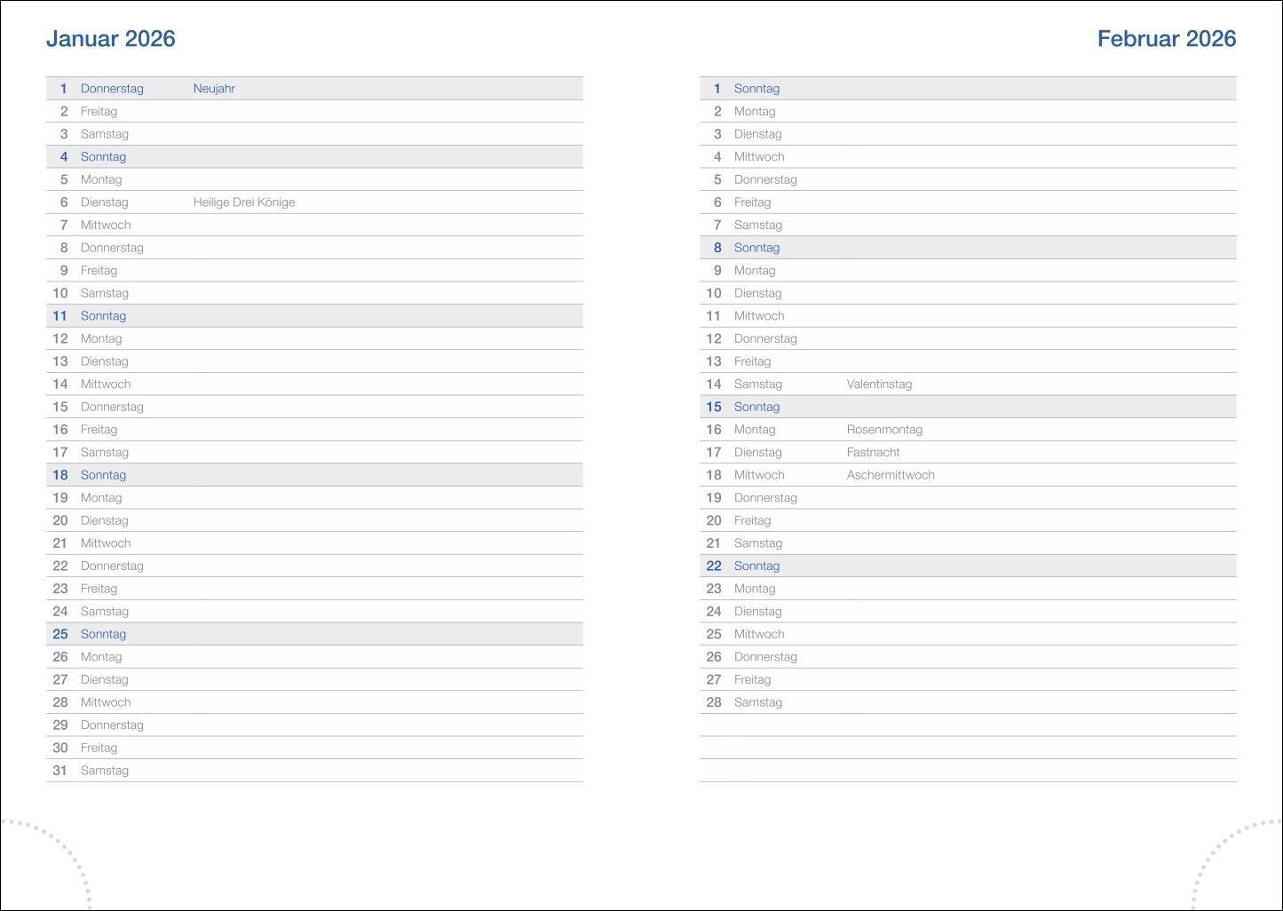Select January 4 Sonntag row

click(314, 156)
